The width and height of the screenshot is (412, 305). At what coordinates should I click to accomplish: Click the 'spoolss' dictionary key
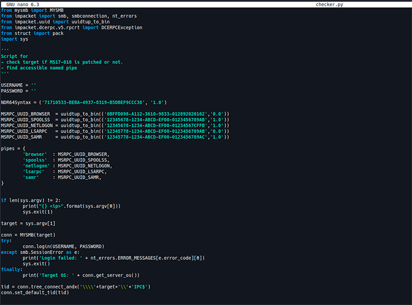[35, 160]
